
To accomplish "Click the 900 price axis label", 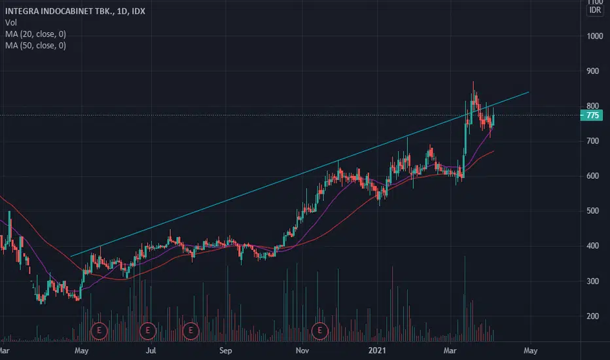I will (x=593, y=71).
